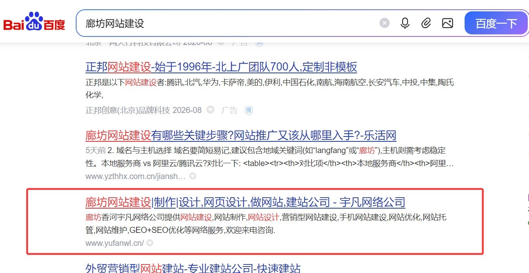This screenshot has width=529, height=273.
Task: Click the 保 shield icon beside 广告
Action: [x=249, y=110]
